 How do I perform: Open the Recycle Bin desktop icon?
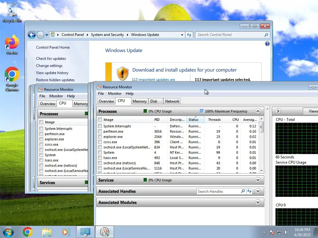tap(12, 12)
